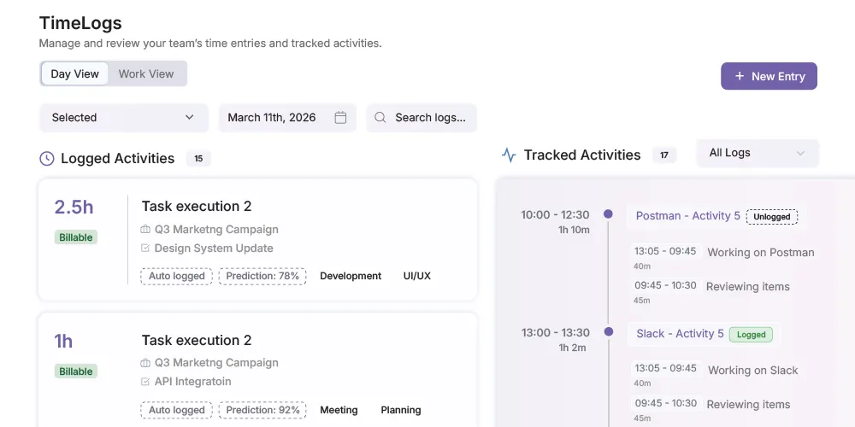Image resolution: width=855 pixels, height=427 pixels.
Task: Click the 2.5h duration value
Action: click(x=74, y=207)
